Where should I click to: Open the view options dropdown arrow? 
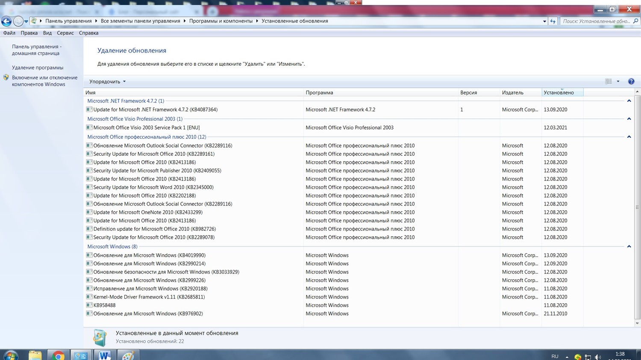click(x=618, y=81)
